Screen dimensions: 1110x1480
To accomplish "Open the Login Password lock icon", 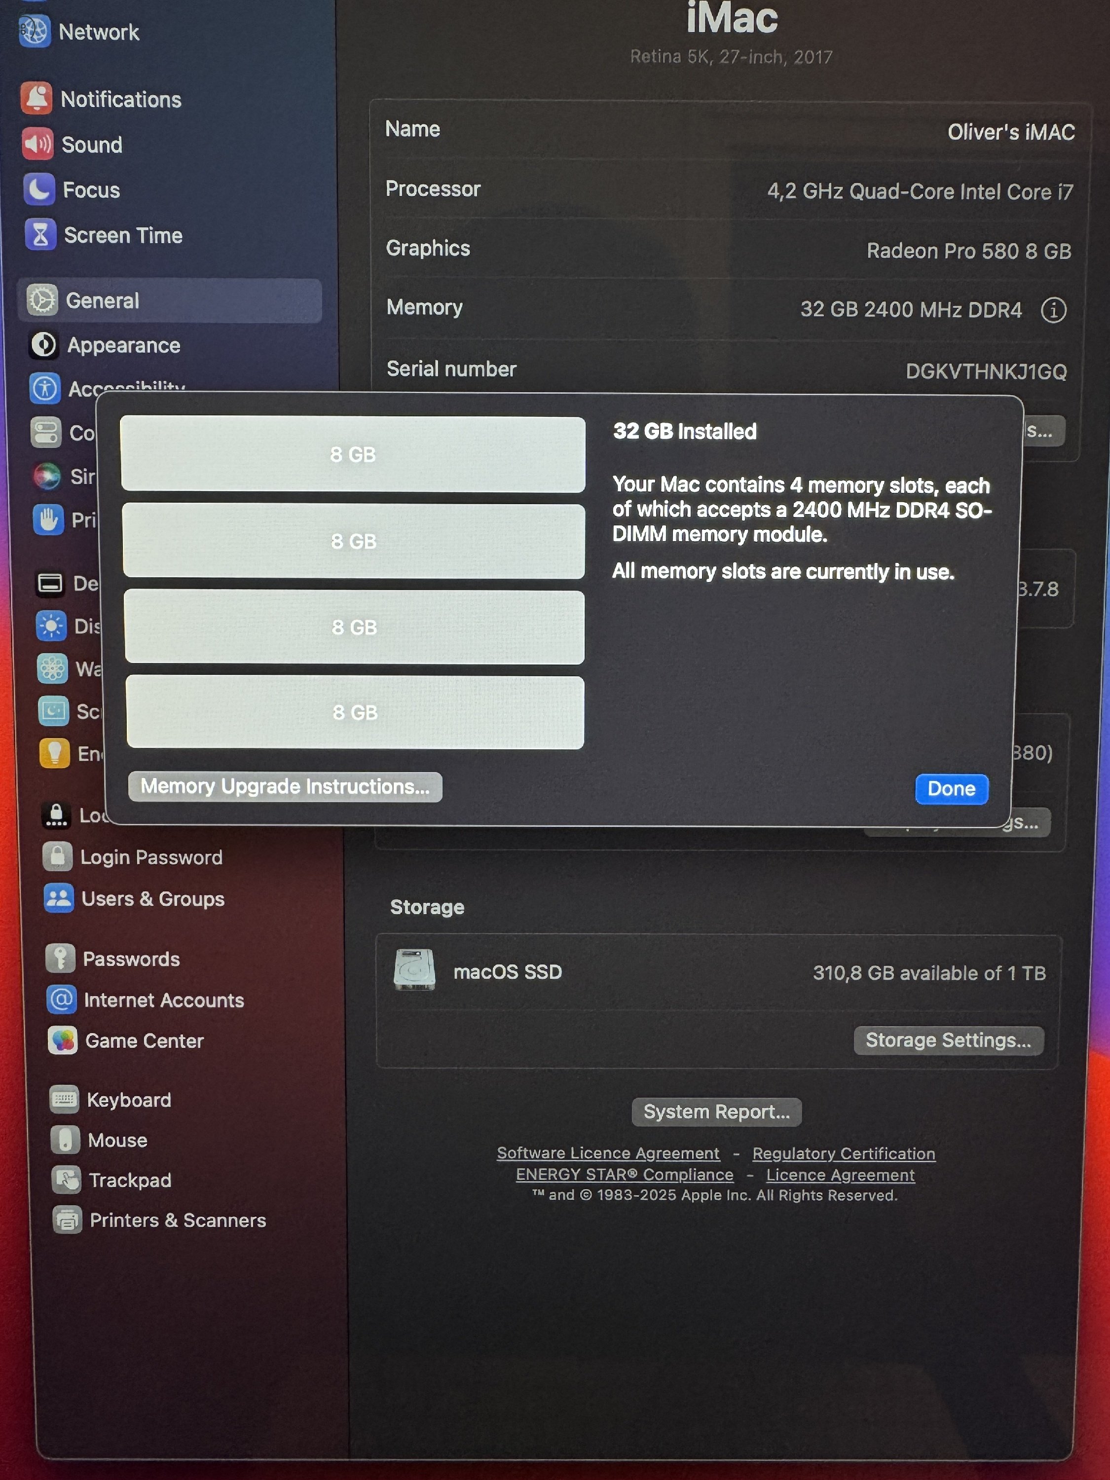I will (58, 856).
